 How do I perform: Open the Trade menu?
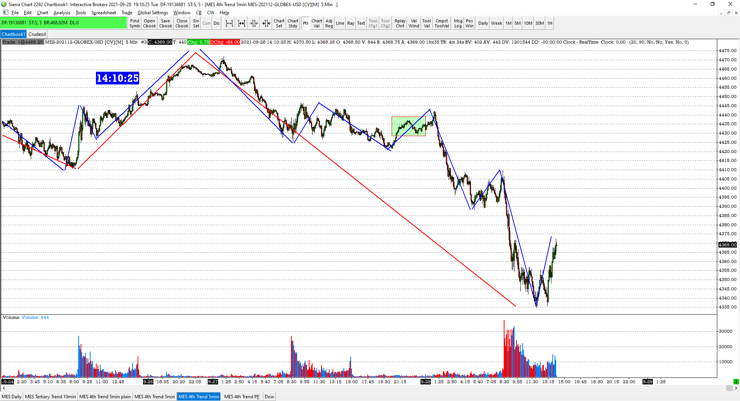127,13
